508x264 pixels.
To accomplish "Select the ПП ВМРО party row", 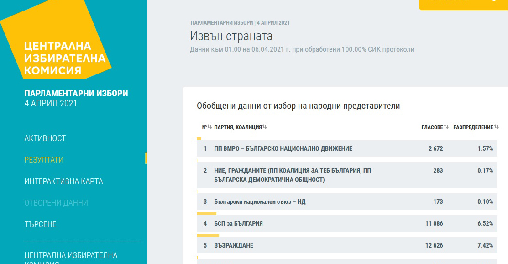I will [283, 149].
